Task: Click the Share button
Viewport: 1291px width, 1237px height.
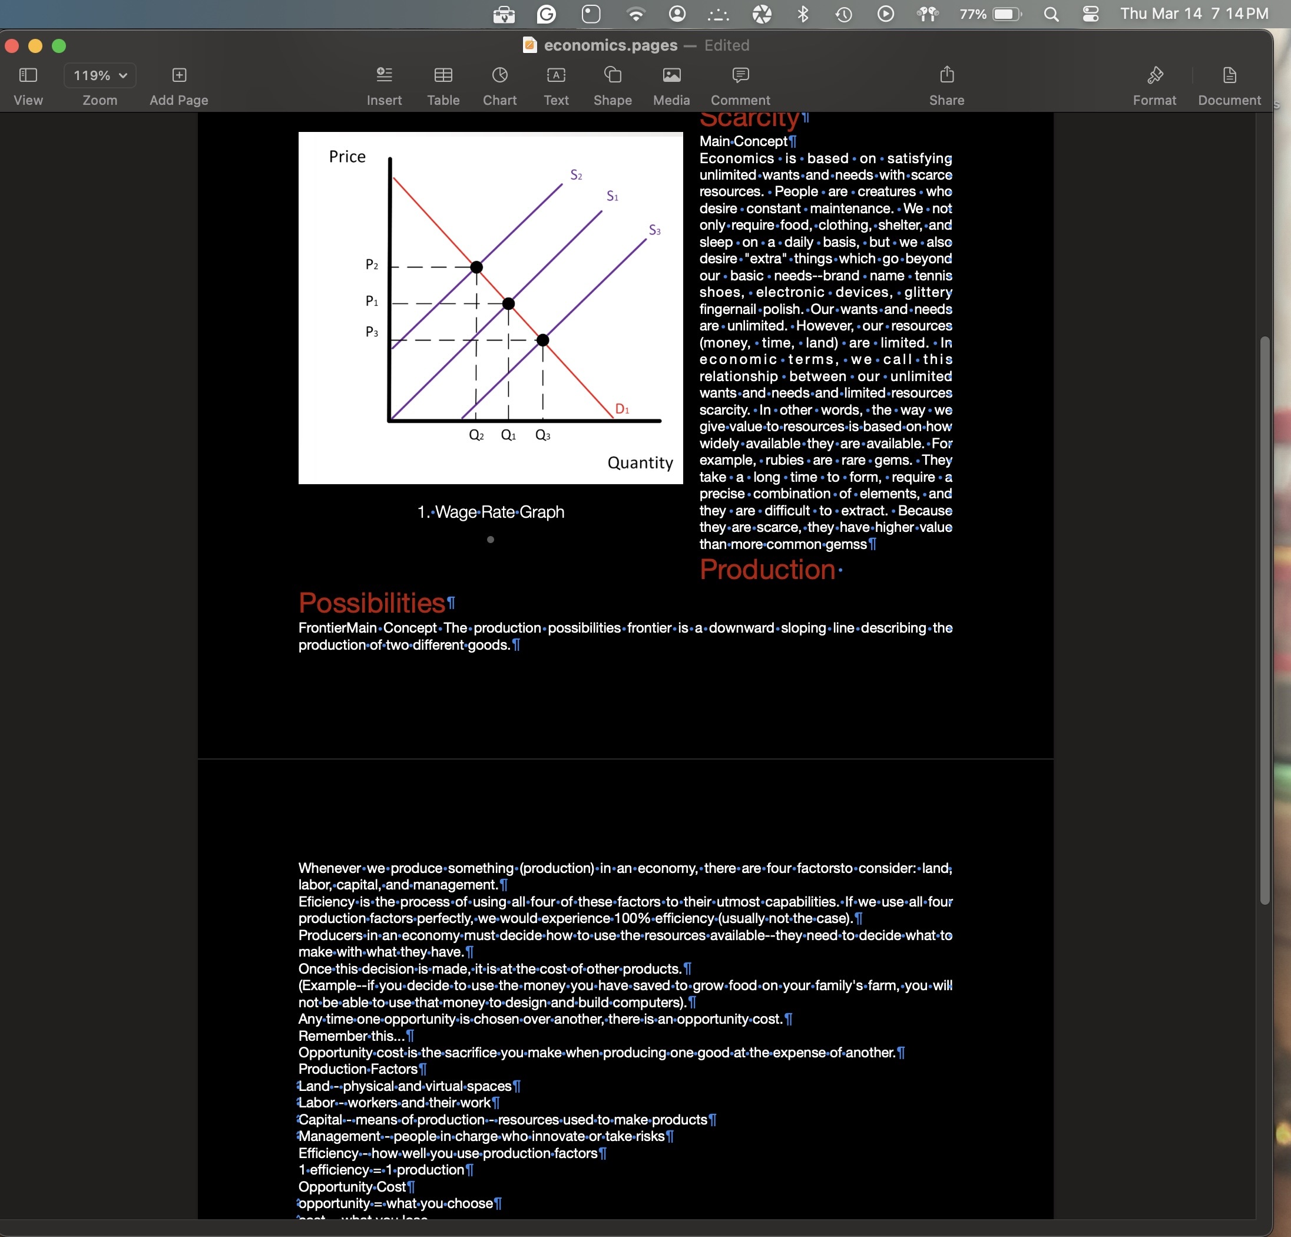Action: (x=946, y=75)
